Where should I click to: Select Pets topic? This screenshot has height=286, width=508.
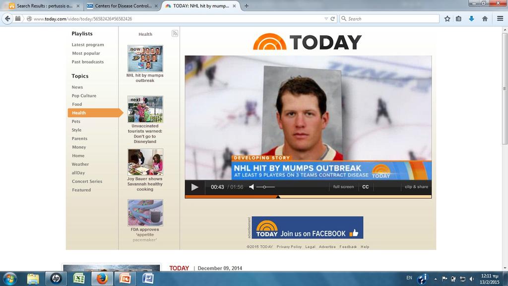pos(76,122)
